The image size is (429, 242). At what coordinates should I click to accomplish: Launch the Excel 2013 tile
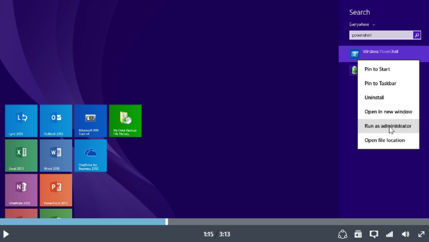pyautogui.click(x=22, y=155)
